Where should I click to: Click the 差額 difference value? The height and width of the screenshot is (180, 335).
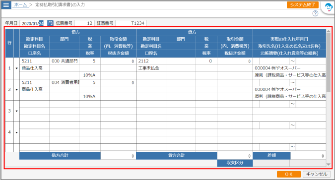308,156
